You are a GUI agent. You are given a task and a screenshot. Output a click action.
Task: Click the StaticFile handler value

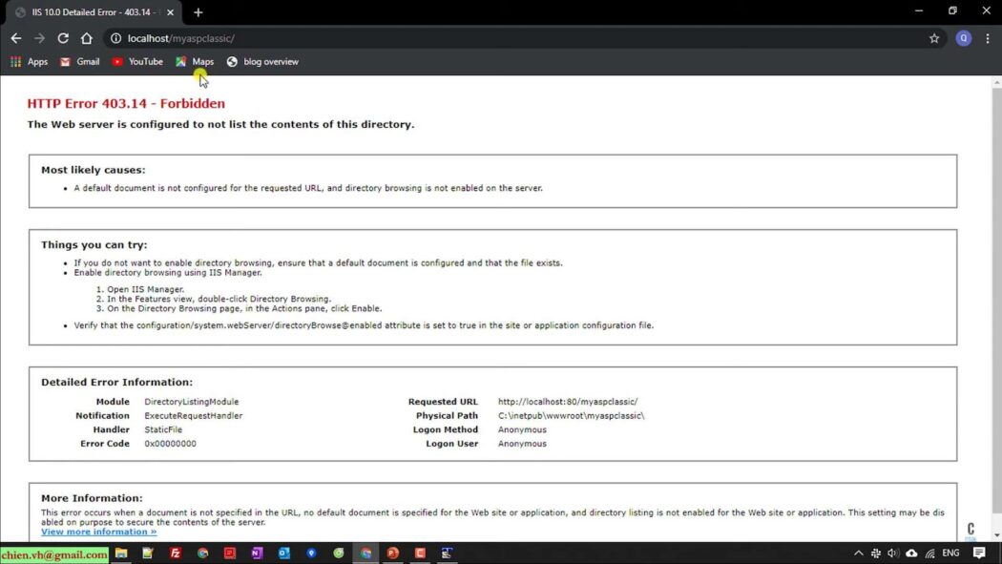pyautogui.click(x=163, y=429)
